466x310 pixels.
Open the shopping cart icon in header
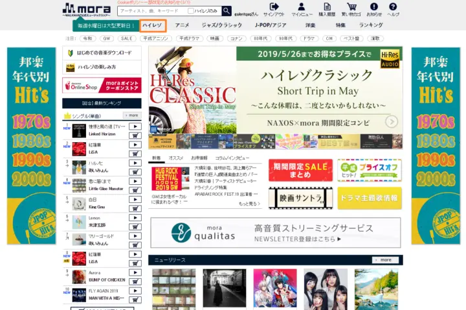(x=351, y=6)
